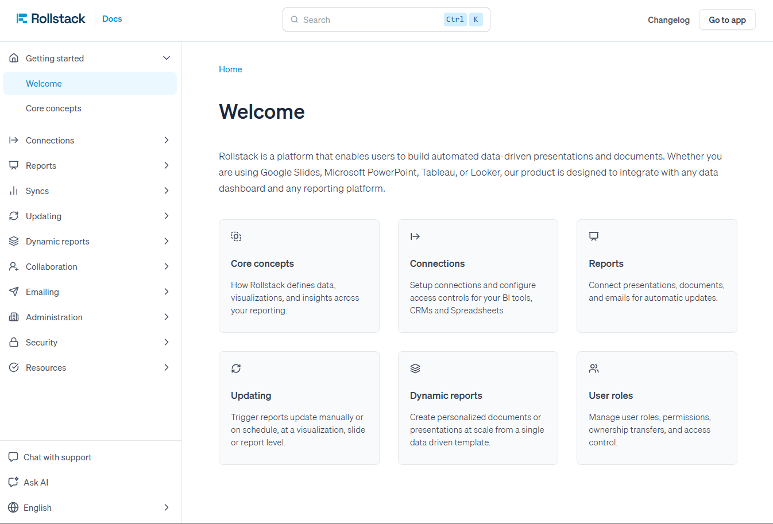Open the Reports card
This screenshot has width=773, height=524.
click(656, 276)
